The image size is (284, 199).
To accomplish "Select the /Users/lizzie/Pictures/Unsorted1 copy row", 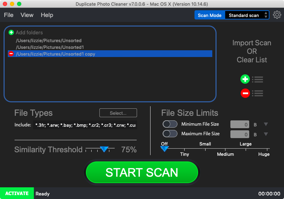I will tap(110, 54).
